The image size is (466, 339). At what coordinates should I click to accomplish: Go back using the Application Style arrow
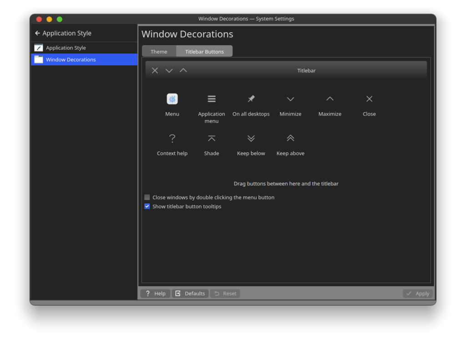click(37, 33)
